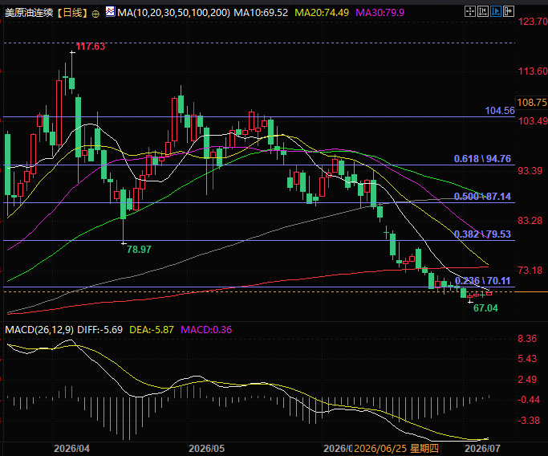
Task: Click the 123.70 price axis value
Action: tap(533, 22)
